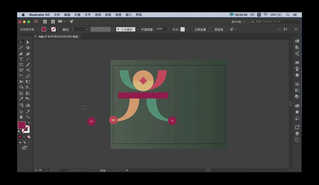The width and height of the screenshot is (319, 185).
Task: Select the Pen tool
Action: point(21,54)
